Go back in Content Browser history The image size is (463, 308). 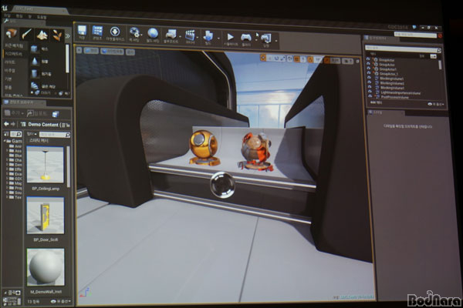(6, 124)
